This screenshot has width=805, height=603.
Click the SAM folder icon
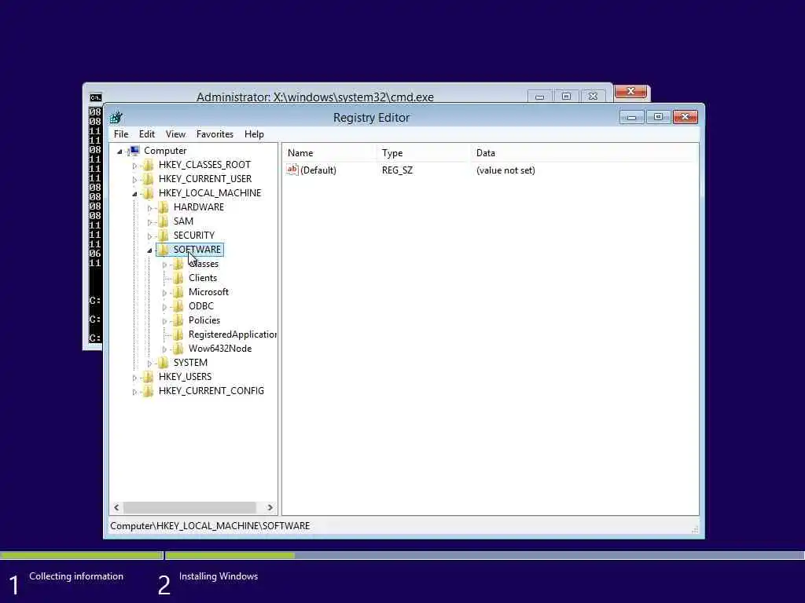[164, 221]
